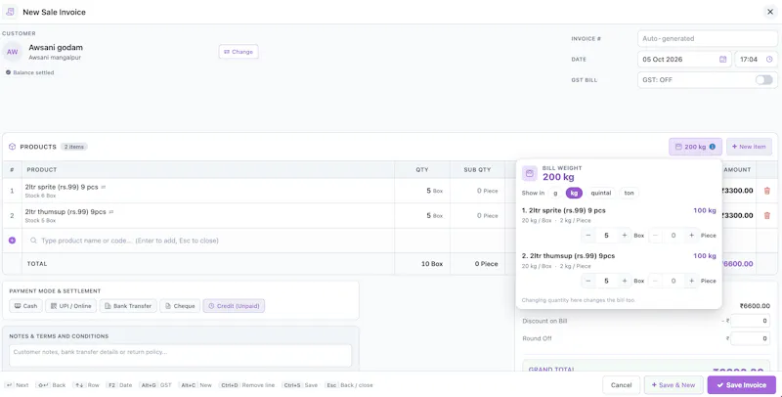Click the note icon next to 2ltr sprite name
This screenshot has width=782, height=397.
[x=104, y=187]
